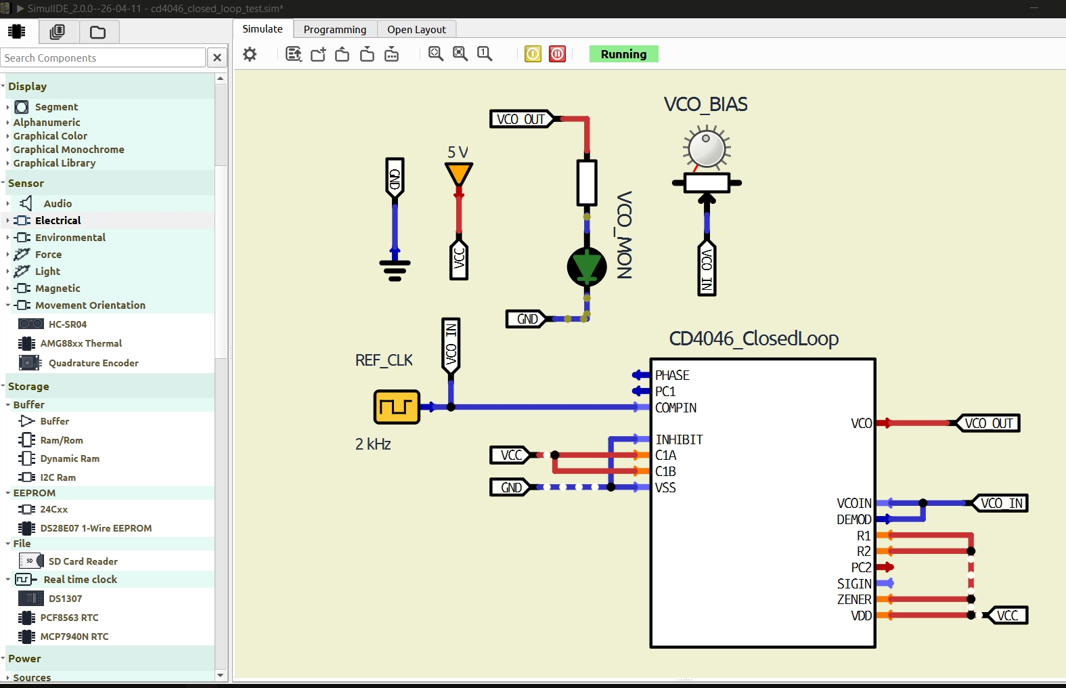Switch to the Programming tab
1066x688 pixels.
coord(334,29)
